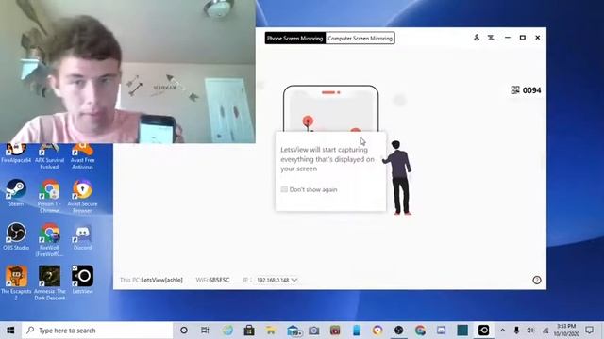Open LetsView settings menu icon
The width and height of the screenshot is (604, 339).
click(491, 38)
